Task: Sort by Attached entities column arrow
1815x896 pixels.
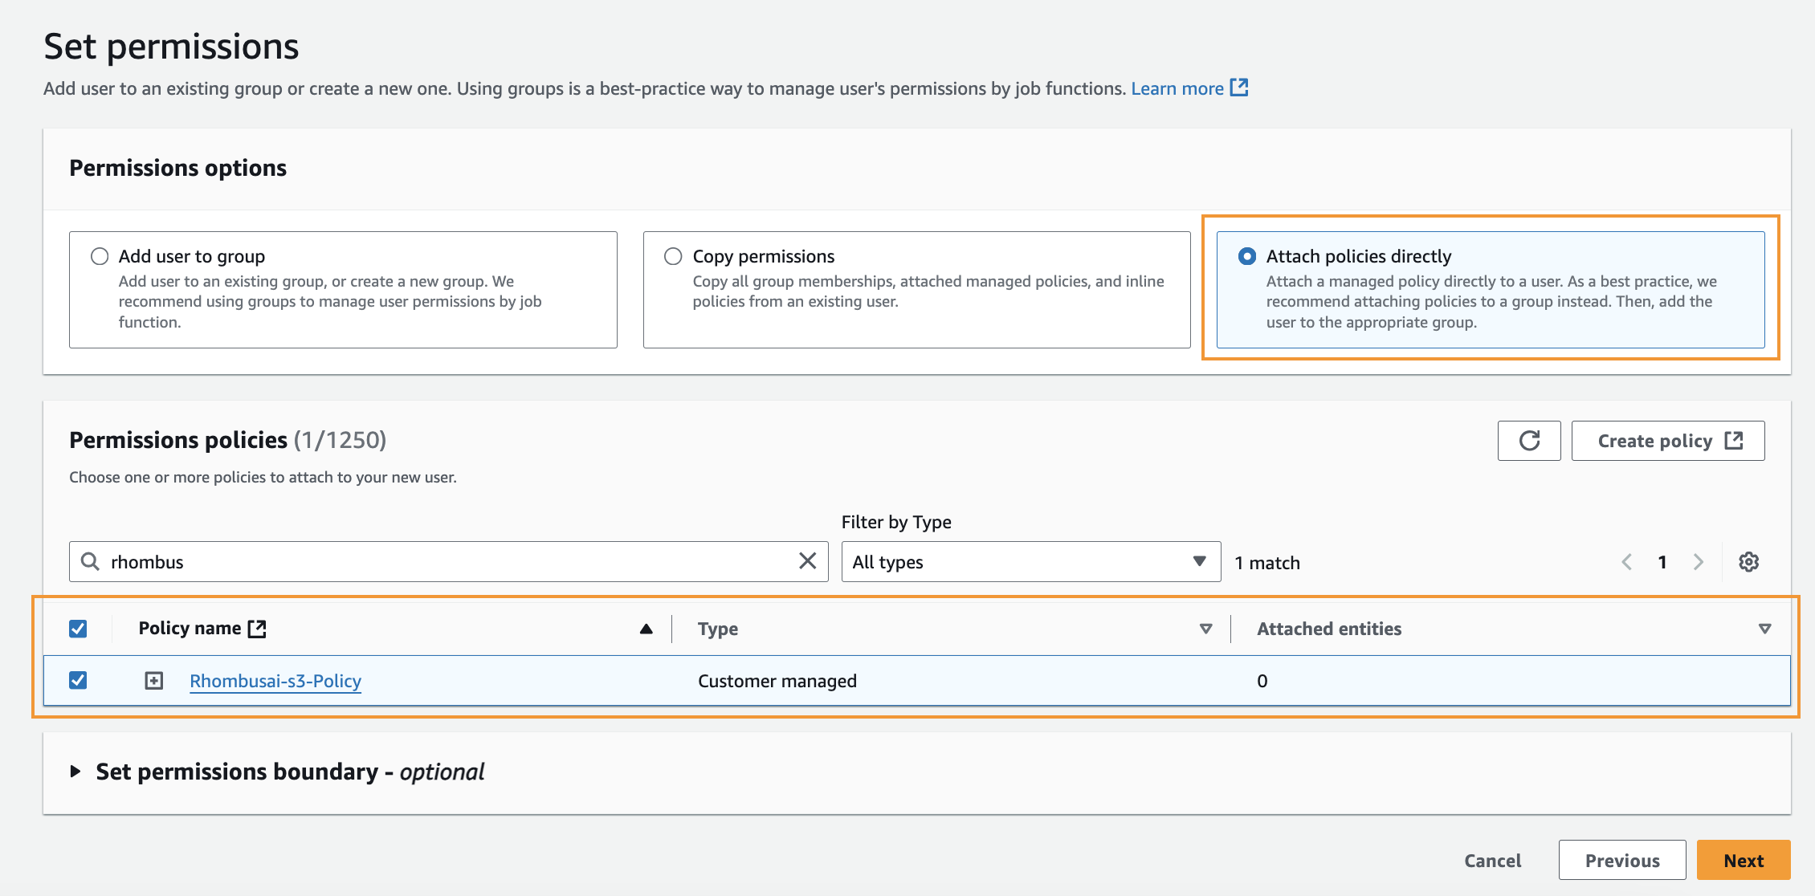Action: [x=1764, y=629]
